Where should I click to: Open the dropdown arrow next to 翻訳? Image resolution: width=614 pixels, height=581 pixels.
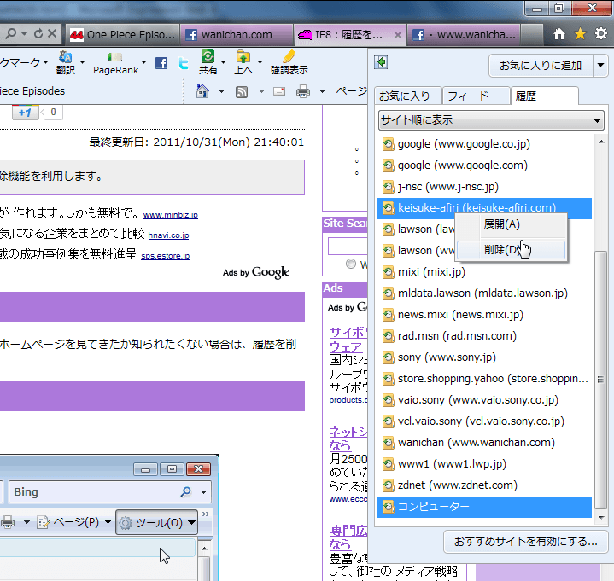[x=82, y=62]
